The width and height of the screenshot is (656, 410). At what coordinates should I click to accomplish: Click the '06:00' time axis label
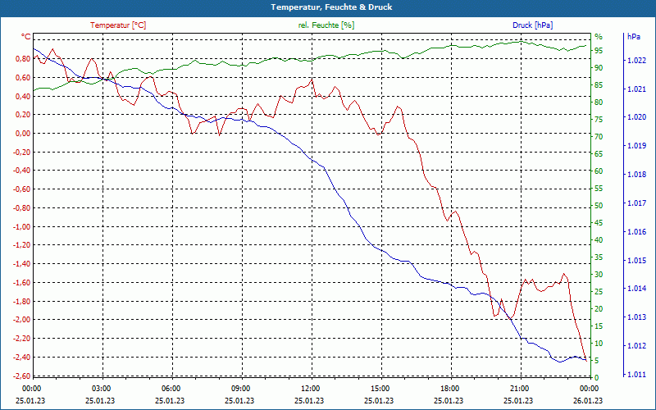pyautogui.click(x=170, y=388)
